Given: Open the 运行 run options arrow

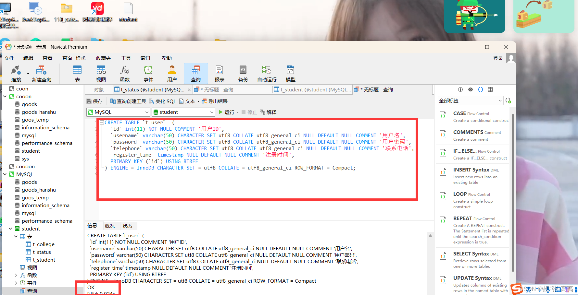Looking at the screenshot, I should point(238,112).
